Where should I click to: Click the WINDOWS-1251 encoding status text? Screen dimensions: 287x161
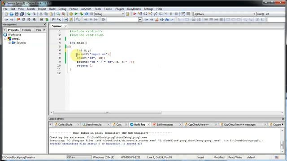(130, 157)
